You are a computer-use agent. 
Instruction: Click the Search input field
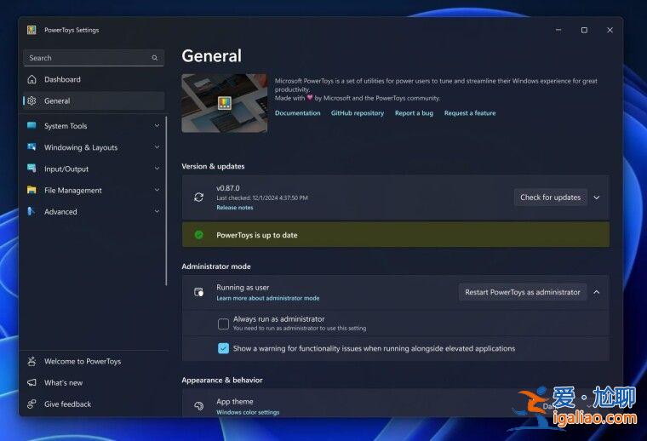85,58
